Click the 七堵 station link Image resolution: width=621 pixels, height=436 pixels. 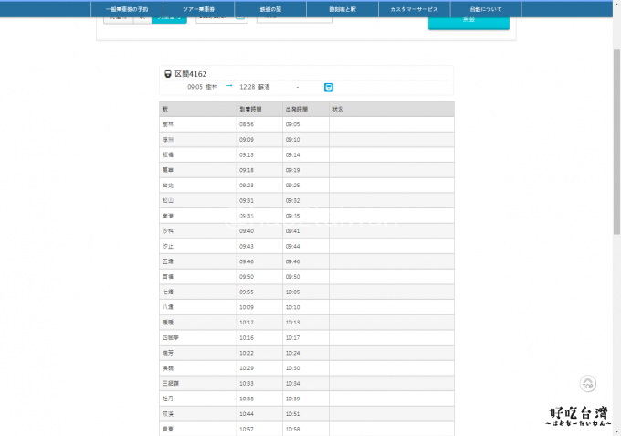[x=167, y=292]
